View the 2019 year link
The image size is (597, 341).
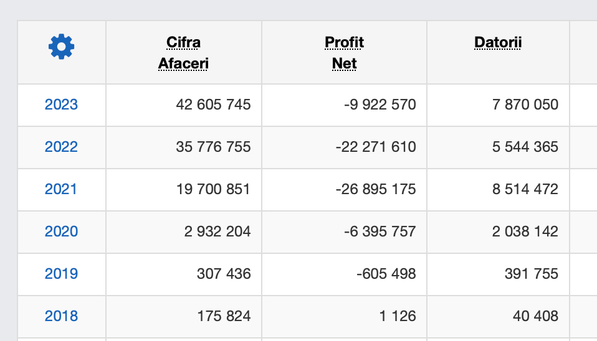[x=61, y=274]
